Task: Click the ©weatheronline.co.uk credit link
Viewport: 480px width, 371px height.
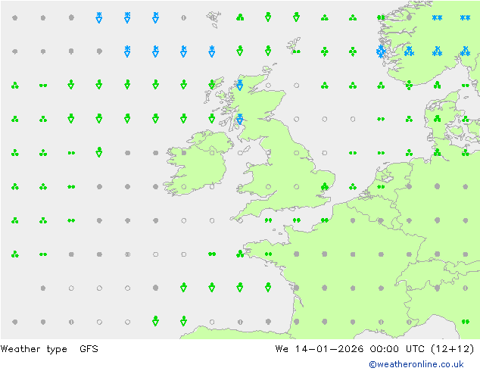Action: [x=416, y=364]
